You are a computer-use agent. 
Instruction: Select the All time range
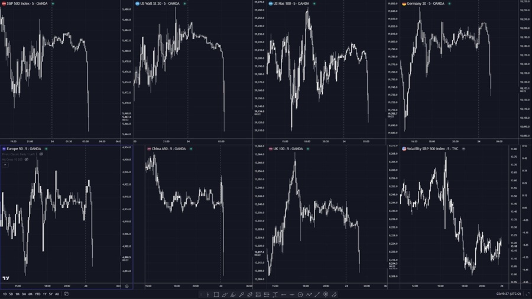pyautogui.click(x=57, y=294)
